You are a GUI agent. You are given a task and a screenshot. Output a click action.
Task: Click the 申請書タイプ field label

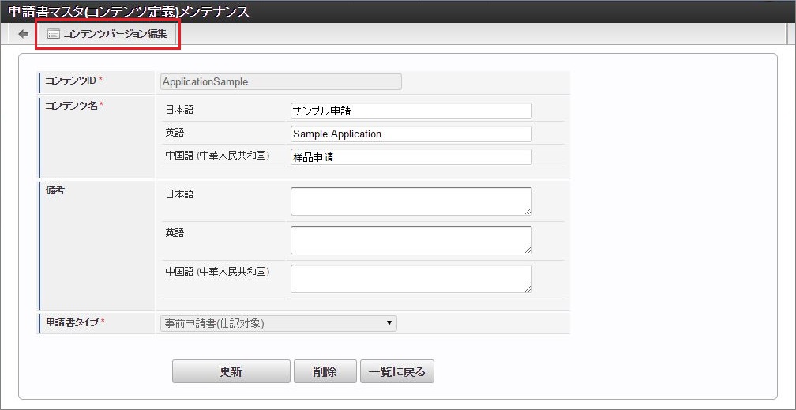pos(72,322)
